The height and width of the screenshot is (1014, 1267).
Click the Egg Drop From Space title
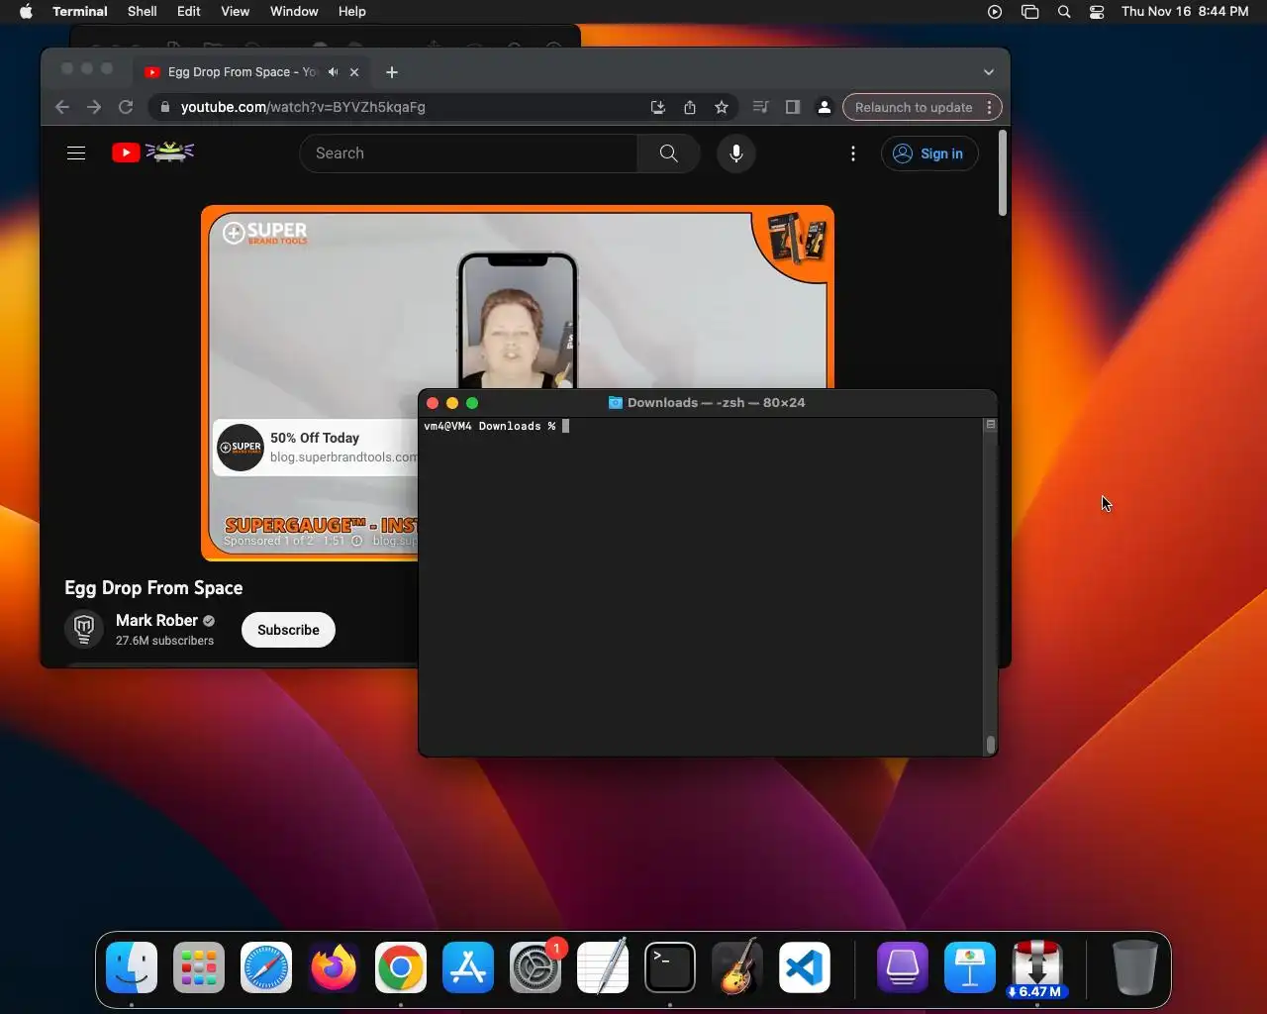pyautogui.click(x=153, y=588)
